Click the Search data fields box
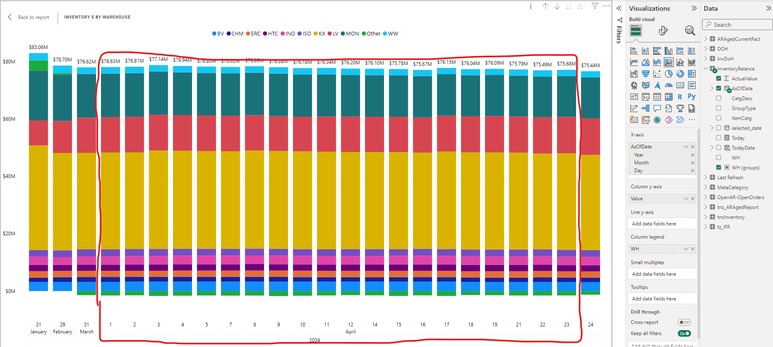 pos(737,25)
